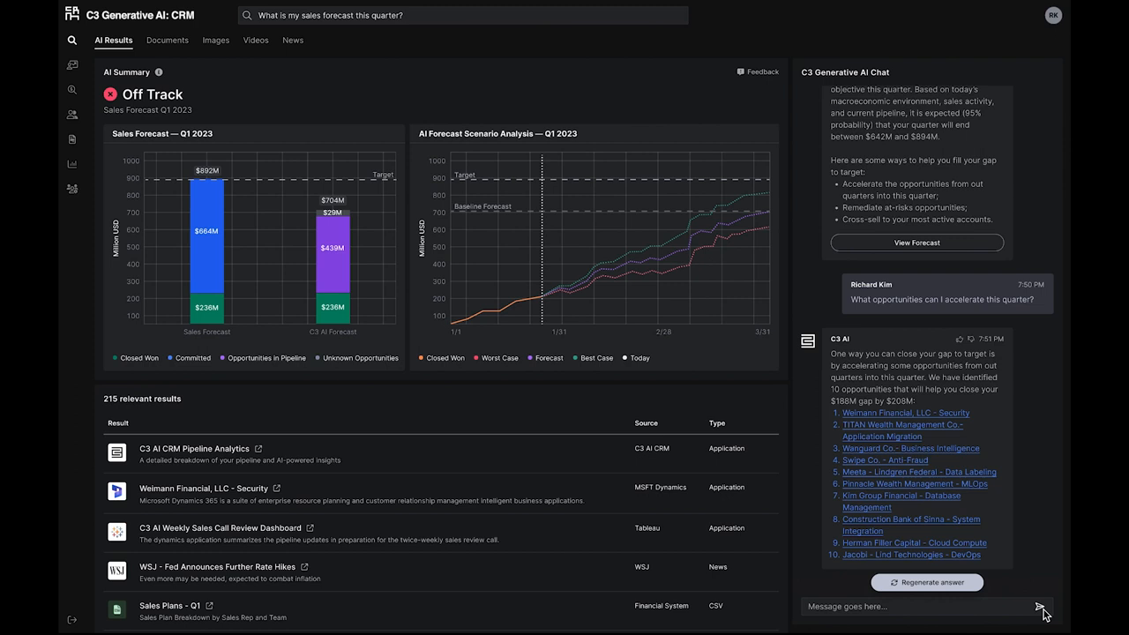This screenshot has width=1129, height=635.
Task: Click the Feedback button in AI Summary
Action: 758,72
